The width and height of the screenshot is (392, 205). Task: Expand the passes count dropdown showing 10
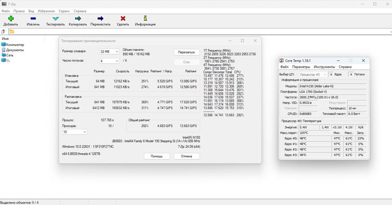pos(75,131)
